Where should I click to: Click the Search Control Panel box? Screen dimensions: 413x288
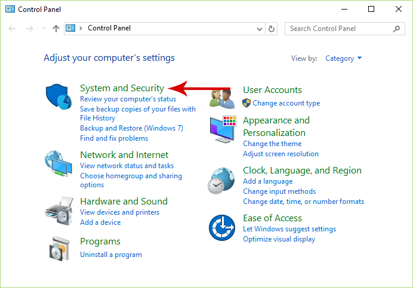point(339,29)
